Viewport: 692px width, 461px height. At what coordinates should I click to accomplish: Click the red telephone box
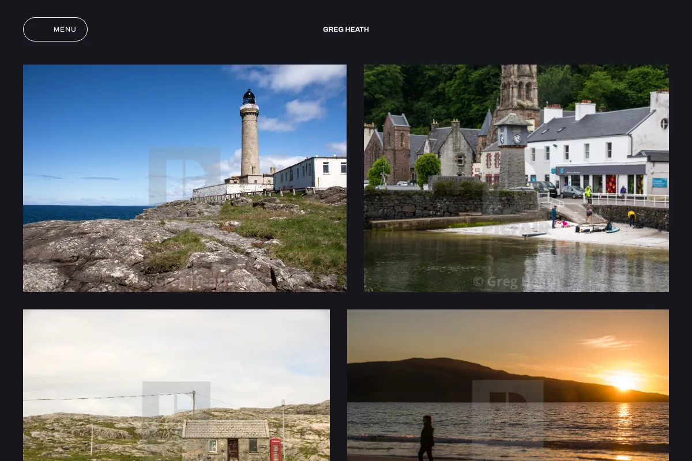coord(276,449)
